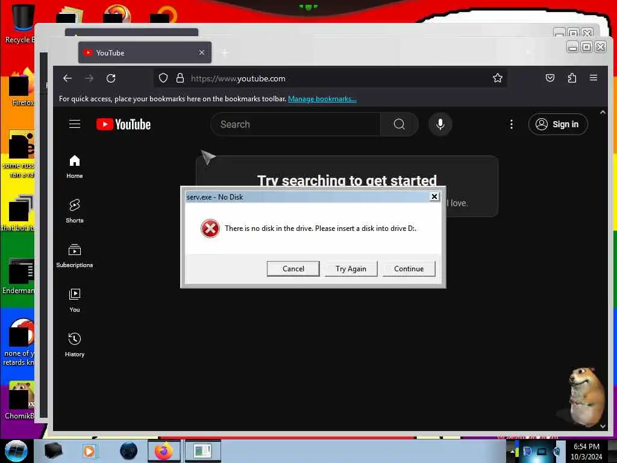This screenshot has width=617, height=463.
Task: Open Shorts in YouTube sidebar
Action: pyautogui.click(x=75, y=211)
